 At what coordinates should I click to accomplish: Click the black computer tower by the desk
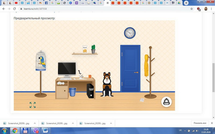90,91
